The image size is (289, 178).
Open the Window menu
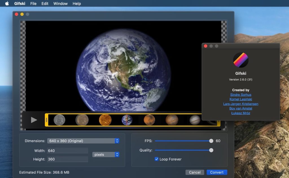pyautogui.click(x=60, y=4)
